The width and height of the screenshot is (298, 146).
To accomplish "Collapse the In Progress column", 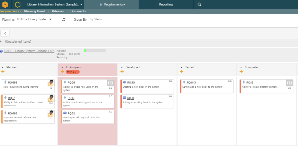I will pyautogui.click(x=62, y=67).
